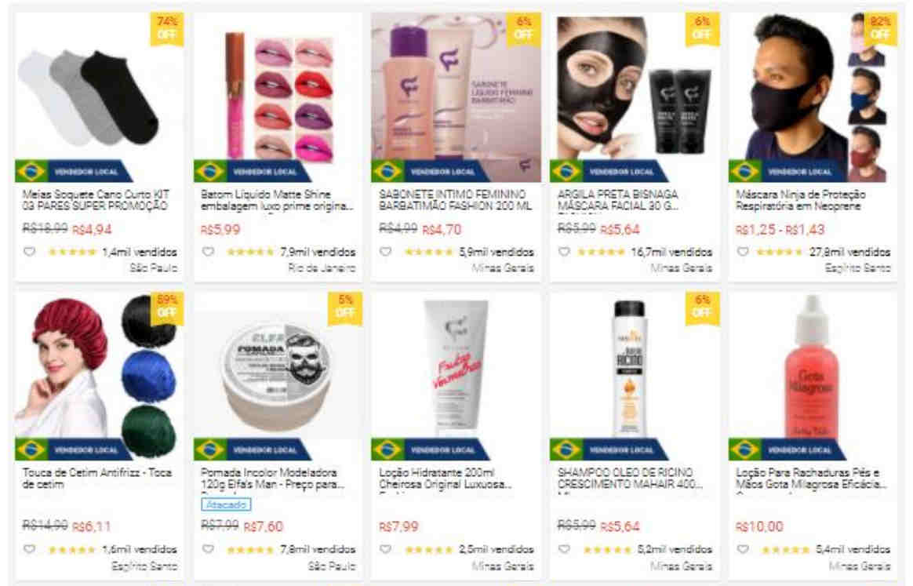Toggle heart on Argila Preta Bisnaga mask

pos(564,252)
